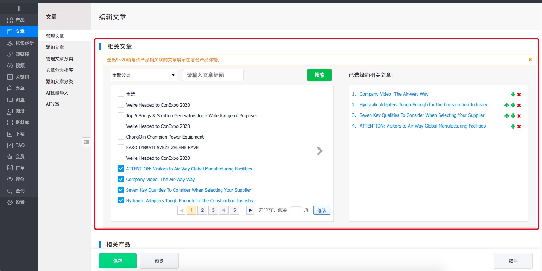Uncheck Company Video: The Air-Way Way checkbox

121,179
